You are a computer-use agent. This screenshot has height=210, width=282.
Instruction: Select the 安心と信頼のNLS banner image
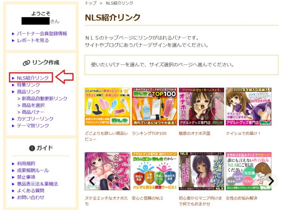[x=154, y=171]
